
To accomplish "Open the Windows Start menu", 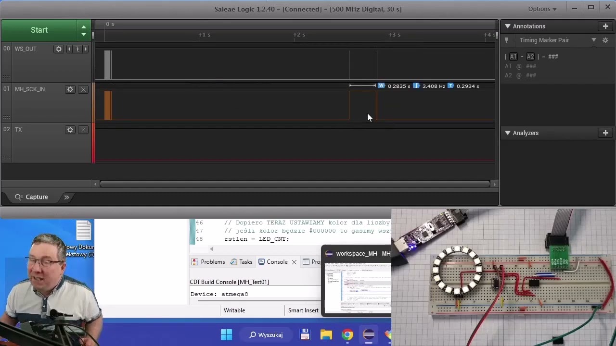I will coord(226,335).
